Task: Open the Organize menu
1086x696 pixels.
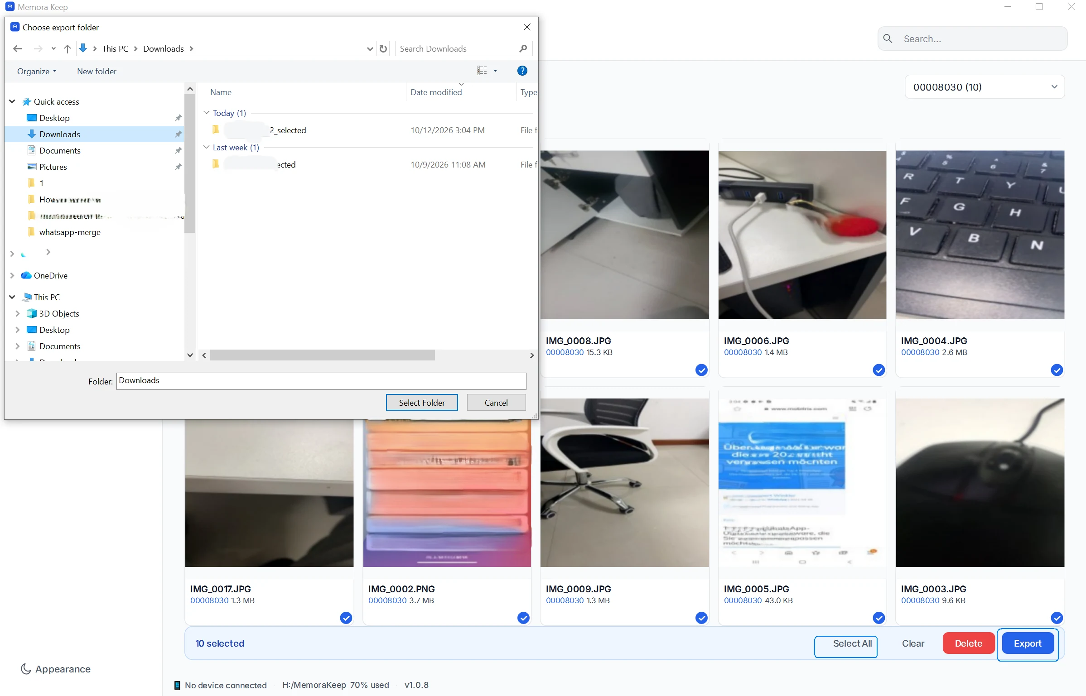Action: click(37, 71)
